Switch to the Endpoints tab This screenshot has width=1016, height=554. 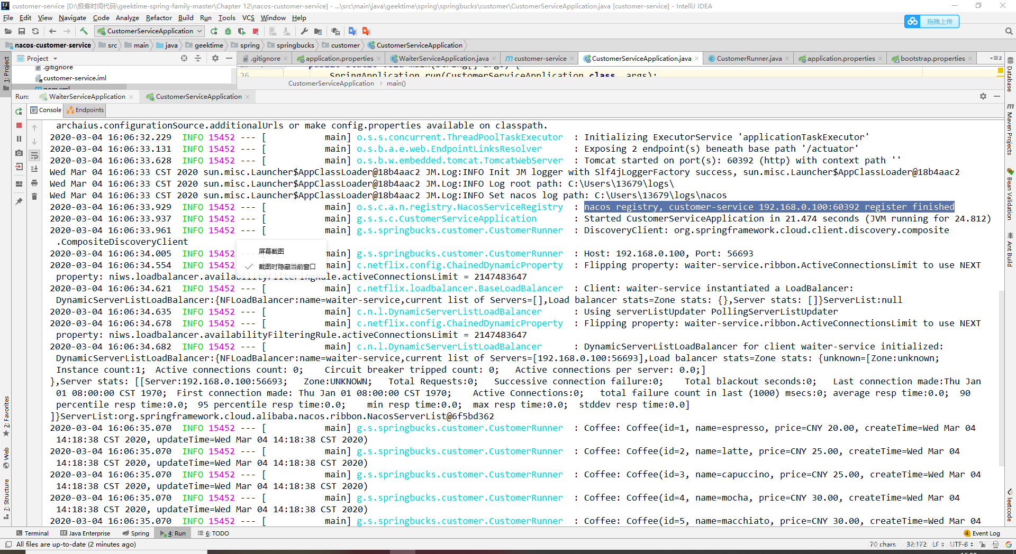(x=85, y=110)
